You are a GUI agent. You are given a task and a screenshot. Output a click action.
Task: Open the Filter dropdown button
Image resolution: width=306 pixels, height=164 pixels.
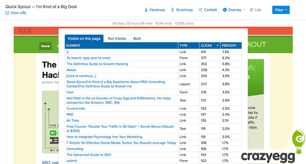[x=281, y=10]
